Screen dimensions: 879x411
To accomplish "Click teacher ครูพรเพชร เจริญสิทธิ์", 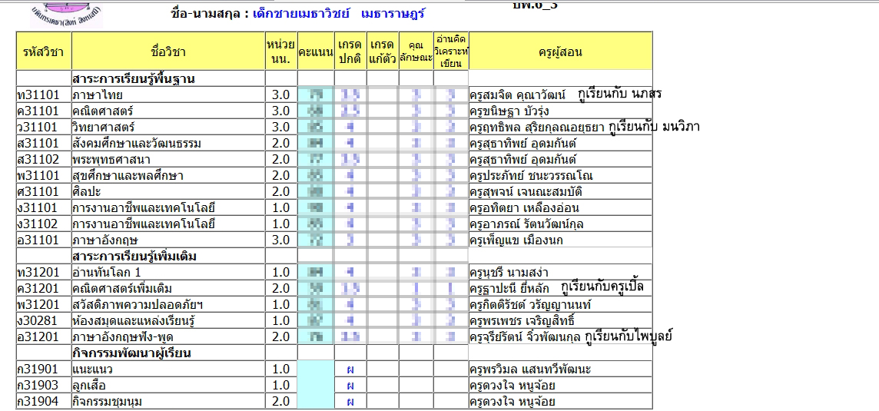I will tap(522, 321).
